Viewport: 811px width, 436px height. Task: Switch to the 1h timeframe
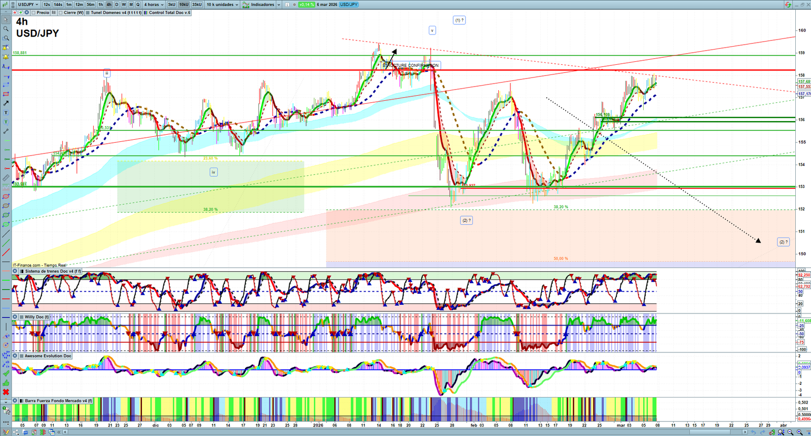click(100, 5)
